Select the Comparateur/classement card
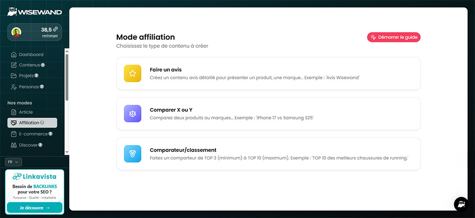This screenshot has height=218, width=475. (269, 154)
